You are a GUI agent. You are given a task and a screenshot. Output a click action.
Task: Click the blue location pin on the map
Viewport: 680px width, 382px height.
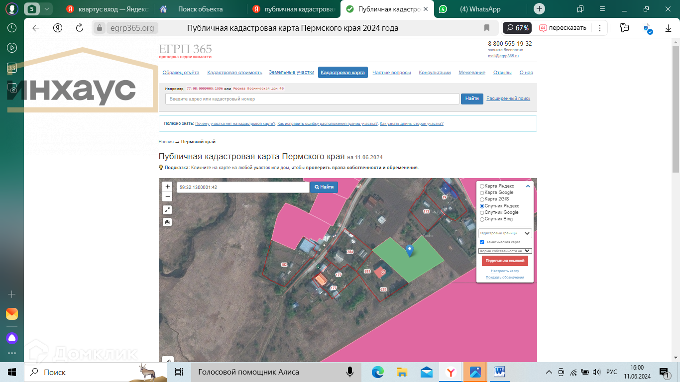click(410, 251)
